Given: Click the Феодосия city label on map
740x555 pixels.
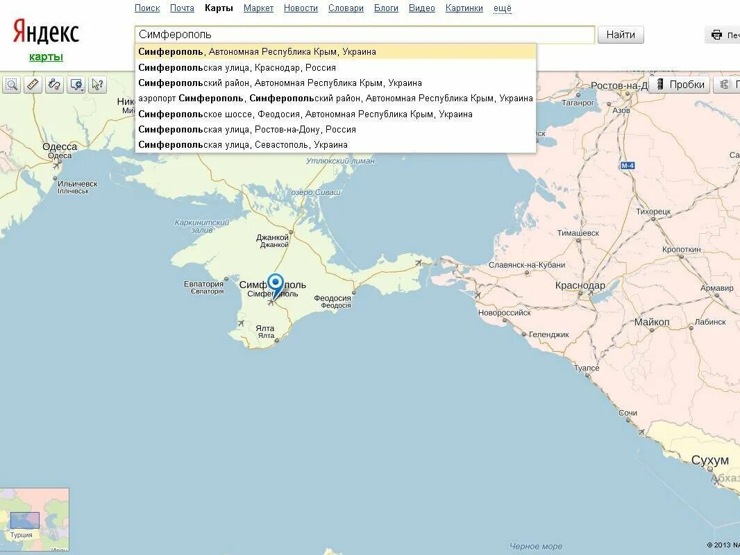Looking at the screenshot, I should [x=333, y=298].
